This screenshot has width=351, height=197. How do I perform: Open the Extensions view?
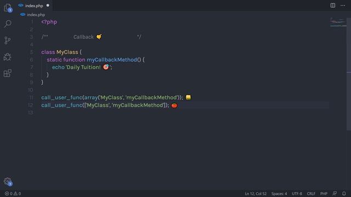click(8, 73)
